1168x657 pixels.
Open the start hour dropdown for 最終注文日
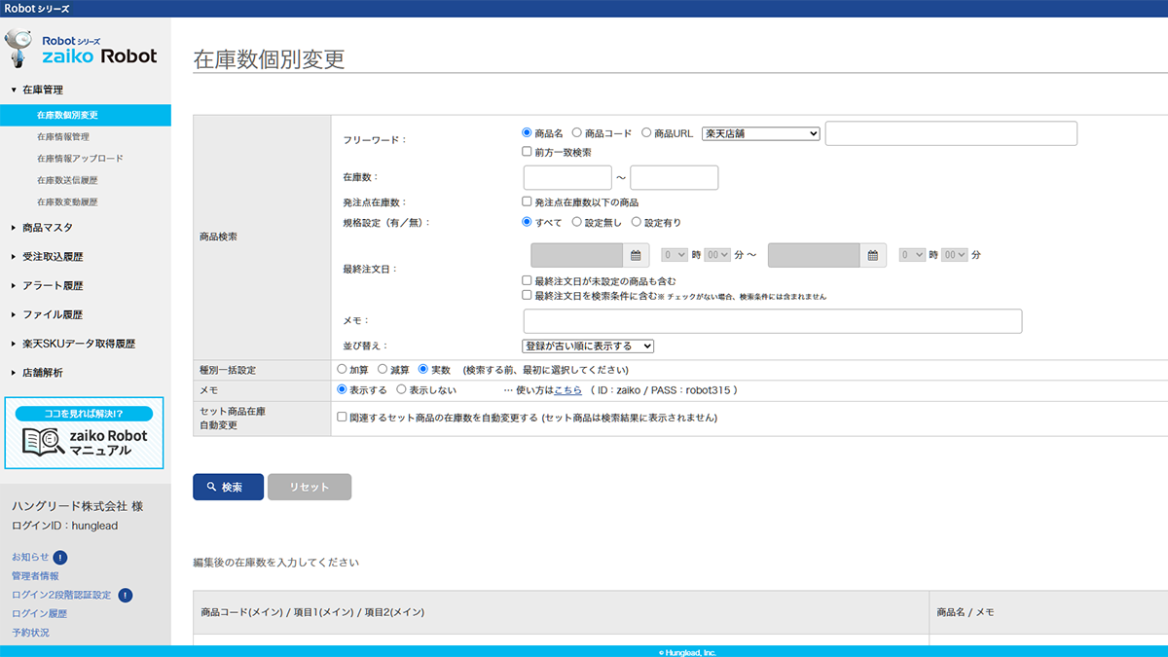(675, 255)
